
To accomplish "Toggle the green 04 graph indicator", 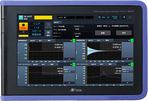I will click(x=132, y=64).
